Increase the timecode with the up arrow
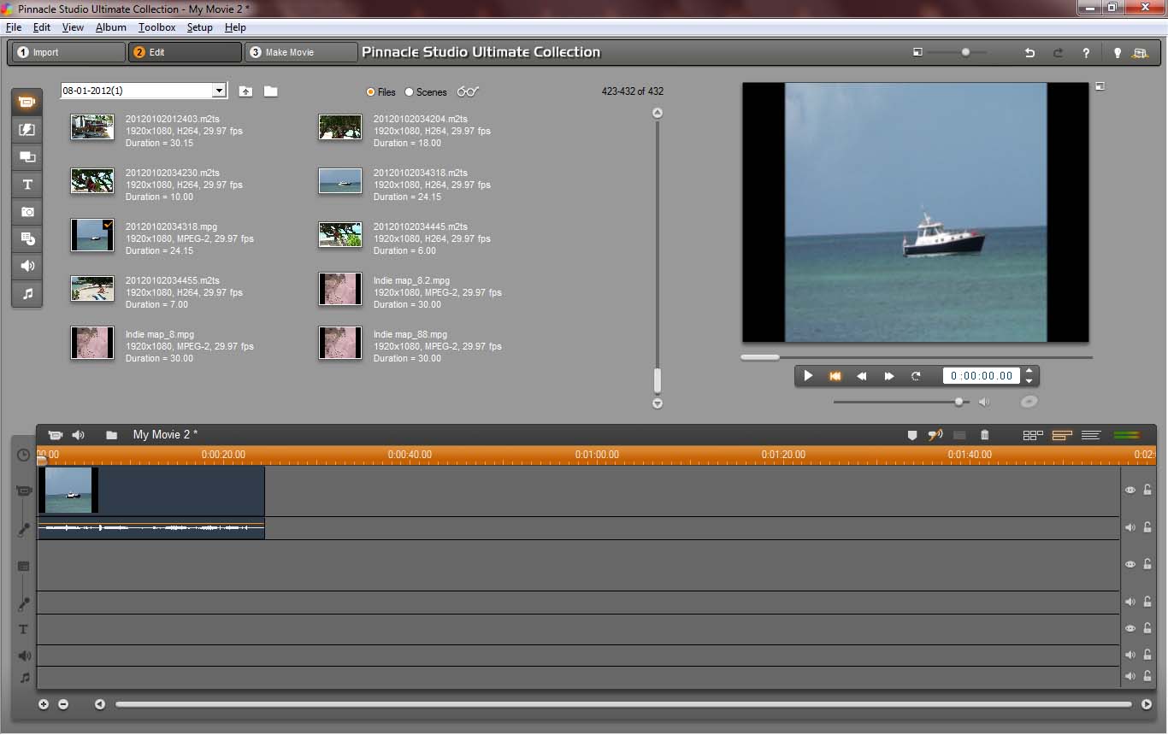The width and height of the screenshot is (1168, 735). click(1029, 371)
